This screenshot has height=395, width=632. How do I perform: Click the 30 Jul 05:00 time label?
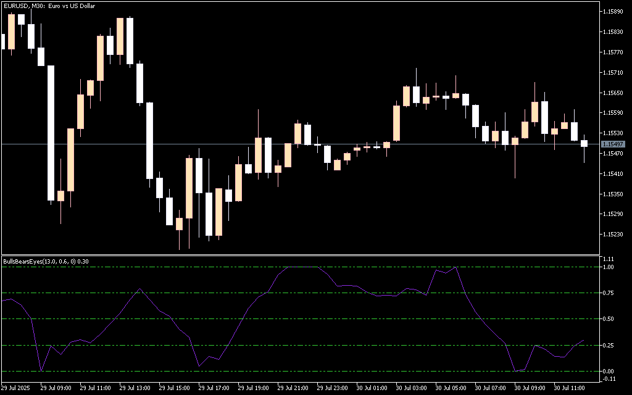pyautogui.click(x=451, y=389)
